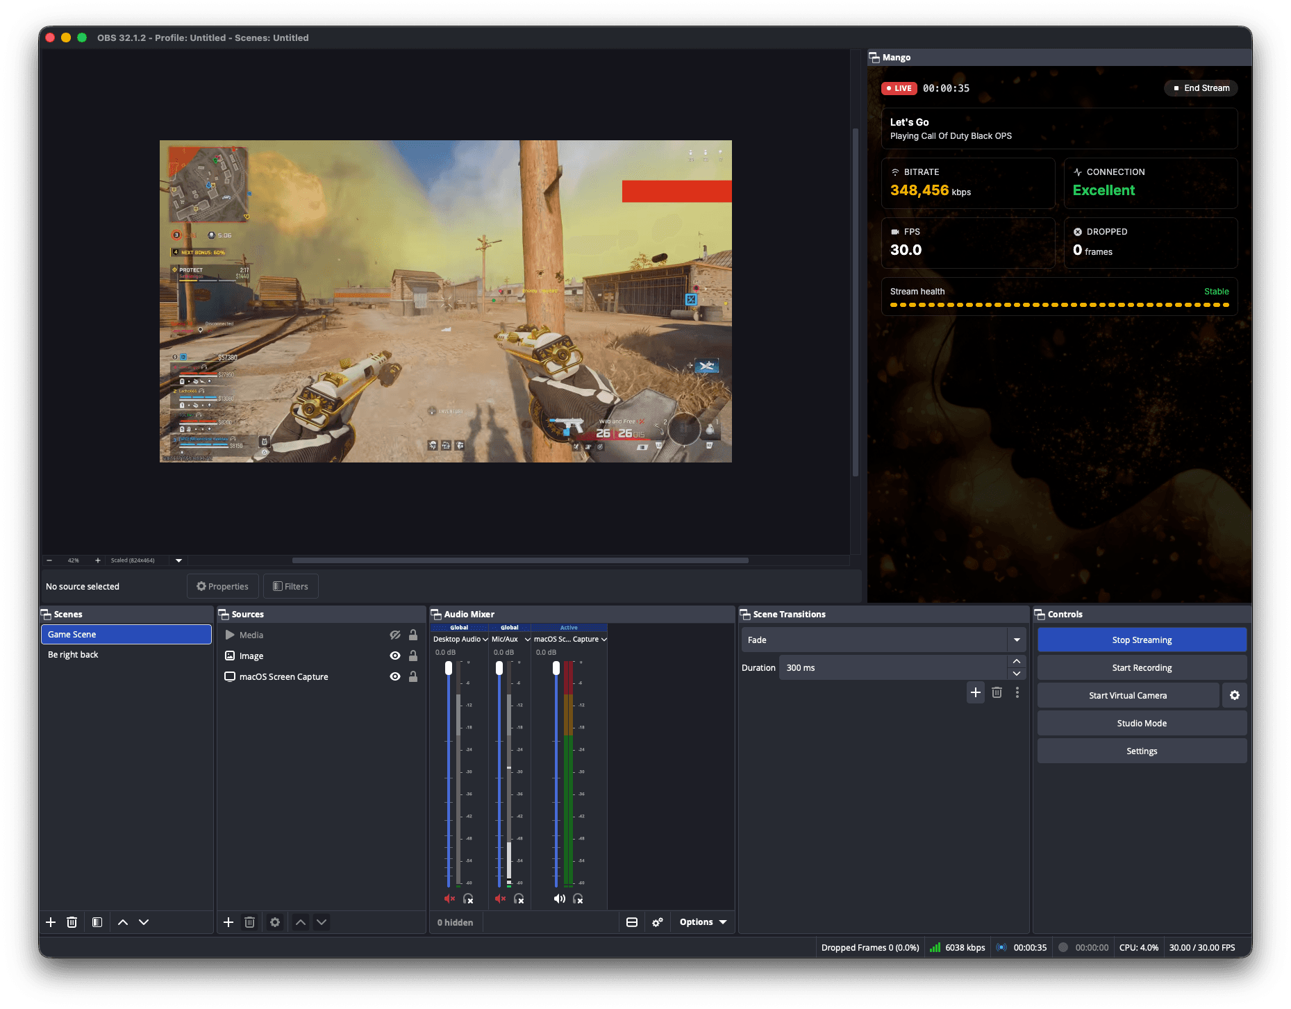Viewport: 1291px width, 1009px height.
Task: Show the hidden Media source
Action: 395,635
